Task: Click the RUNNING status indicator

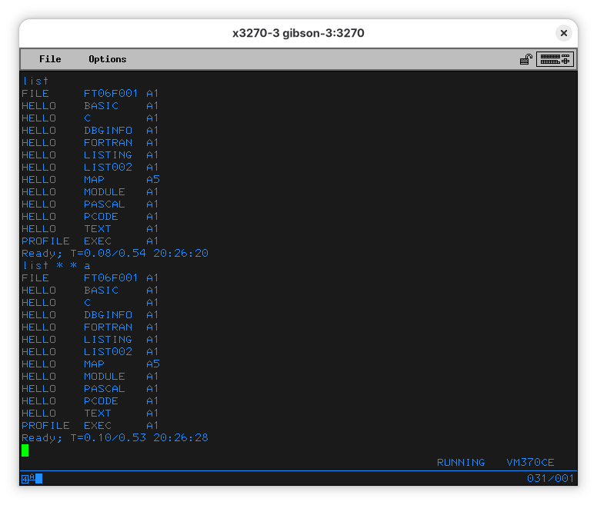Action: (x=461, y=463)
